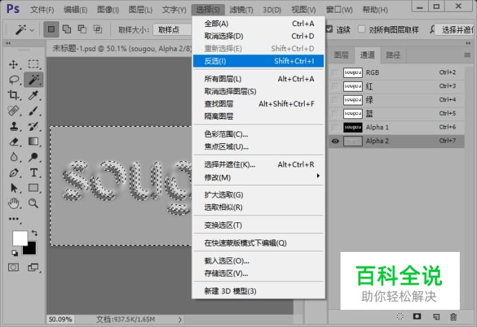Select the History Brush tool
Screen dimensions: 477x327
[x=34, y=126]
